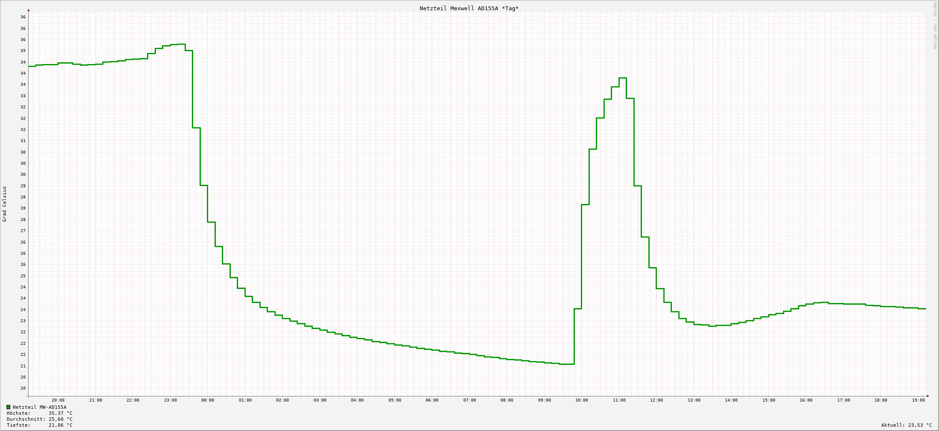Image resolution: width=939 pixels, height=431 pixels.
Task: Click the 03:00 time axis label
Action: tap(320, 400)
